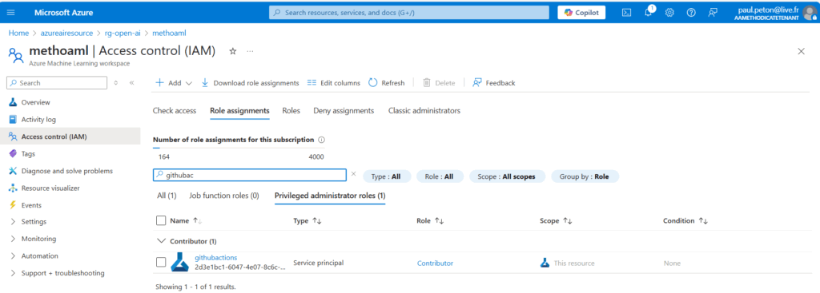Refresh the role assignments list
This screenshot has width=820, height=293.
[x=387, y=83]
